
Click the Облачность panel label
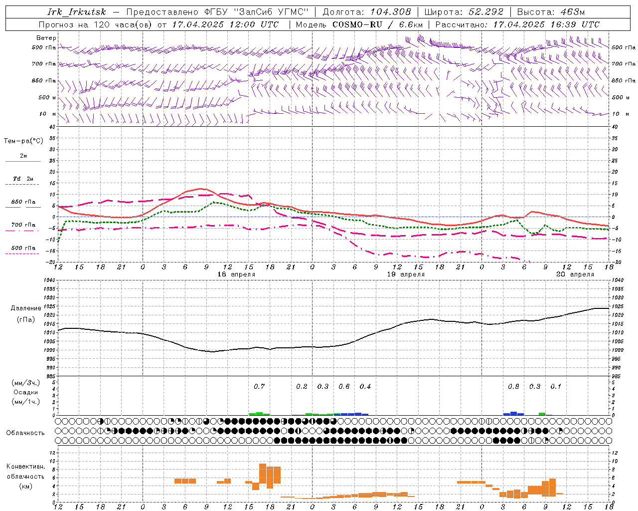(x=25, y=433)
